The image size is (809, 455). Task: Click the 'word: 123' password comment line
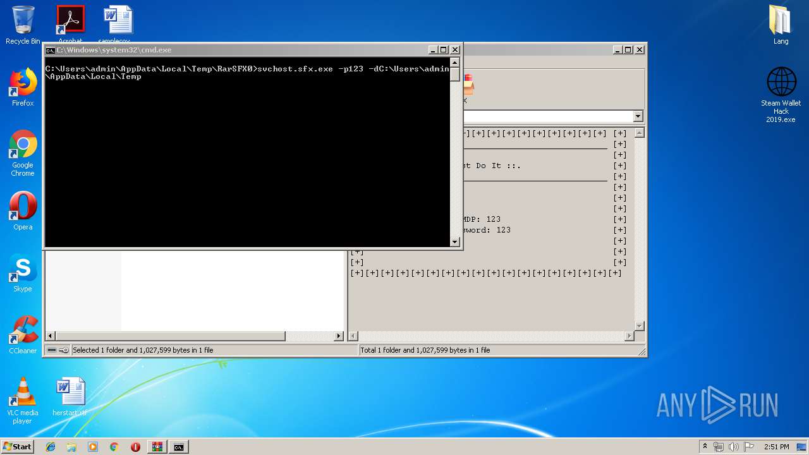pos(487,230)
